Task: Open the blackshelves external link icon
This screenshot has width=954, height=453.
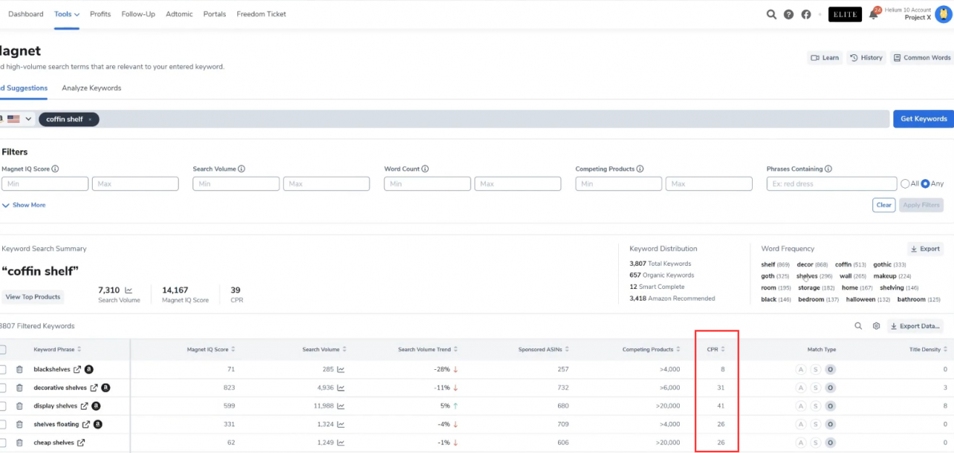Action: tap(77, 369)
